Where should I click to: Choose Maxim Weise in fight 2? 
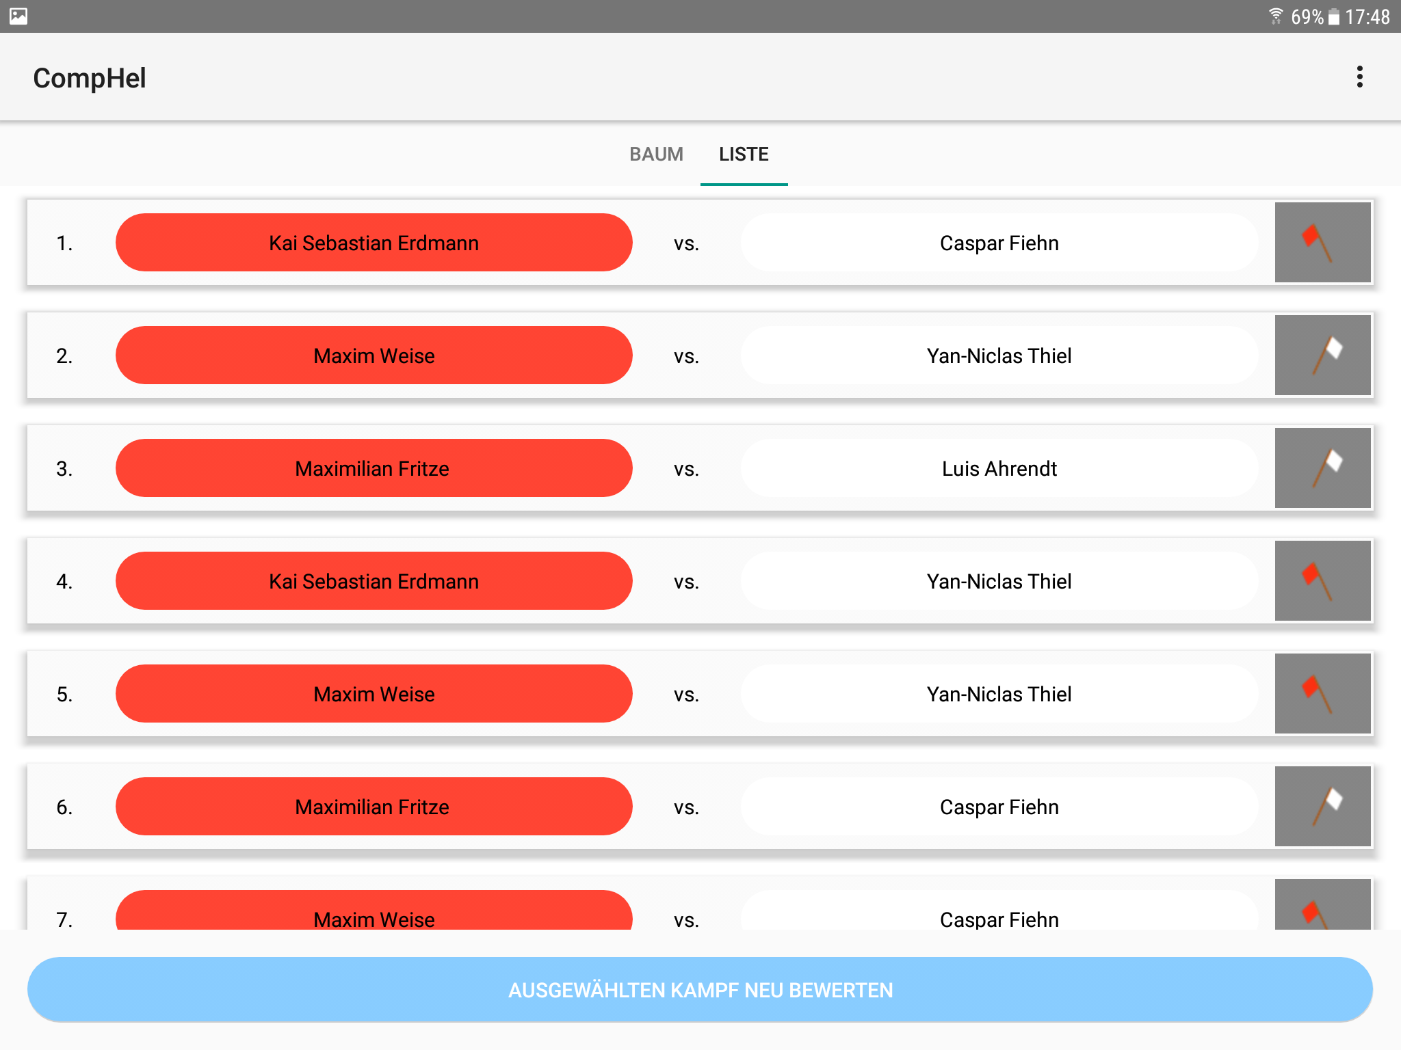374,355
